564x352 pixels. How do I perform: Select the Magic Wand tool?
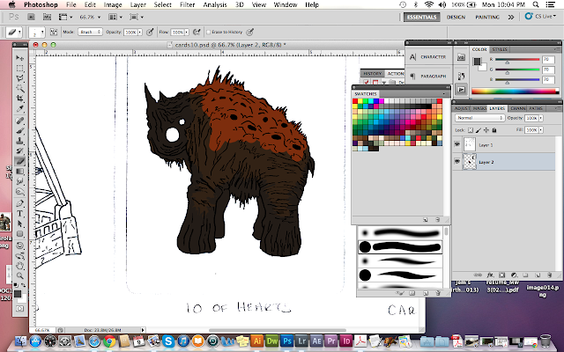tap(19, 88)
